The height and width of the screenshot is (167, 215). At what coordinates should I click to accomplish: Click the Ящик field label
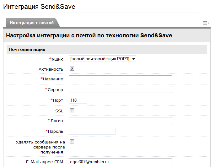tap(58, 59)
